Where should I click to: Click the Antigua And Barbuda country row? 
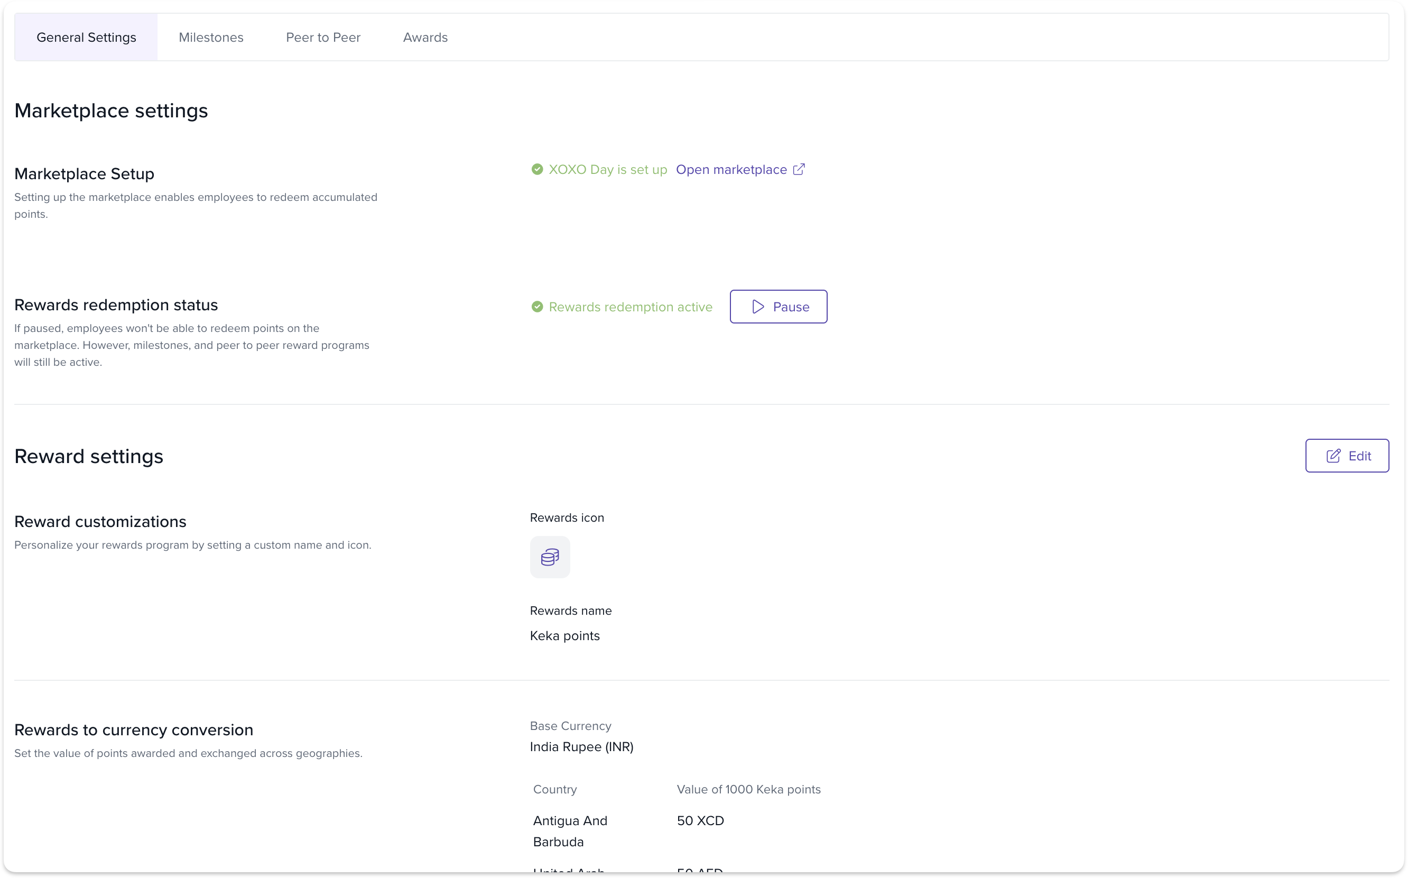[x=570, y=831]
